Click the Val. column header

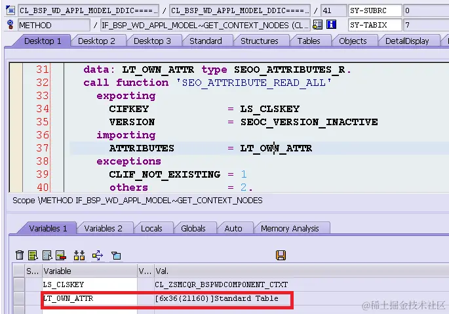[302, 271]
